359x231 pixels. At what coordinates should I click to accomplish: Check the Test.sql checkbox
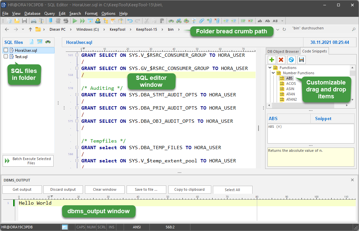click(x=5, y=56)
